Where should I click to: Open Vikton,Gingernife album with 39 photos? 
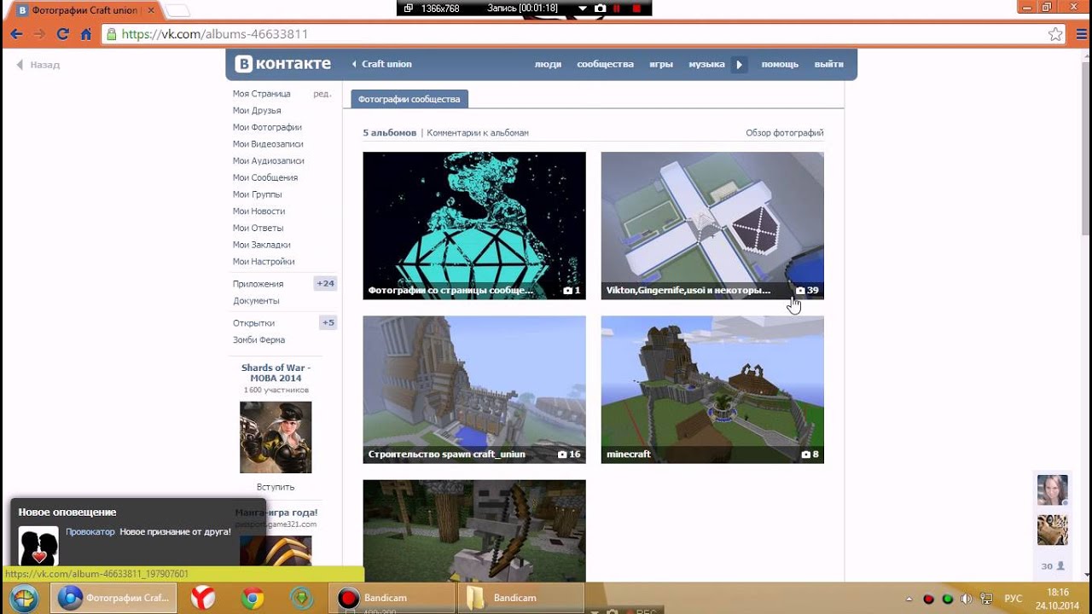(x=712, y=225)
